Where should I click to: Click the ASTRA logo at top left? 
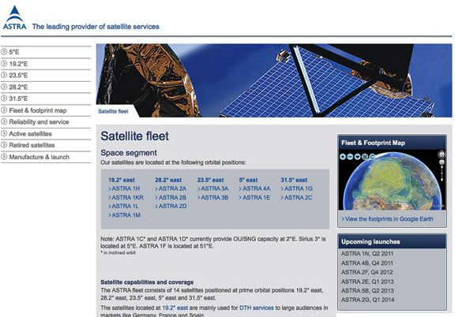coord(14,17)
